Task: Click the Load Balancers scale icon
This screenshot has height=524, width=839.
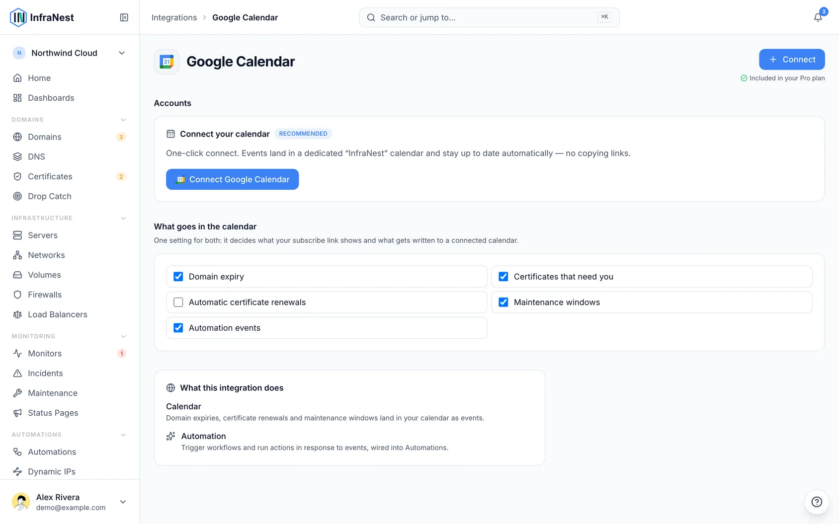Action: point(17,314)
